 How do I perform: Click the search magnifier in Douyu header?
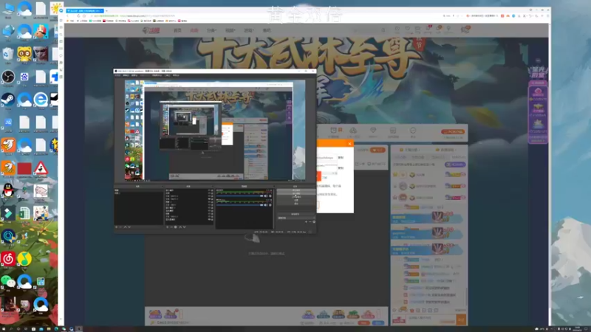pyautogui.click(x=383, y=30)
